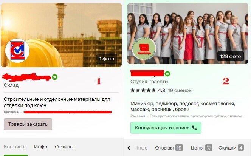Open the beauty studio team cover photo
This screenshot has width=251, height=156.
pos(188,34)
